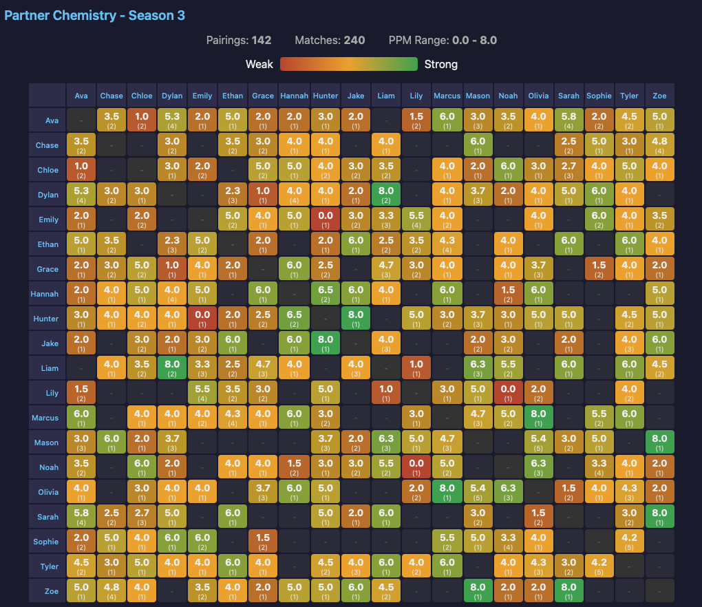Select the Ava row's 6.0 Marcus cell

[x=447, y=120]
